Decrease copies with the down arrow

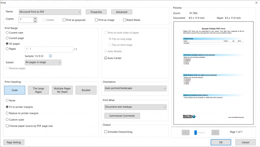pyautogui.click(x=35, y=21)
